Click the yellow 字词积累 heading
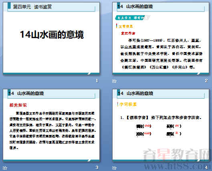This screenshot has width=212, height=171. click(128, 104)
